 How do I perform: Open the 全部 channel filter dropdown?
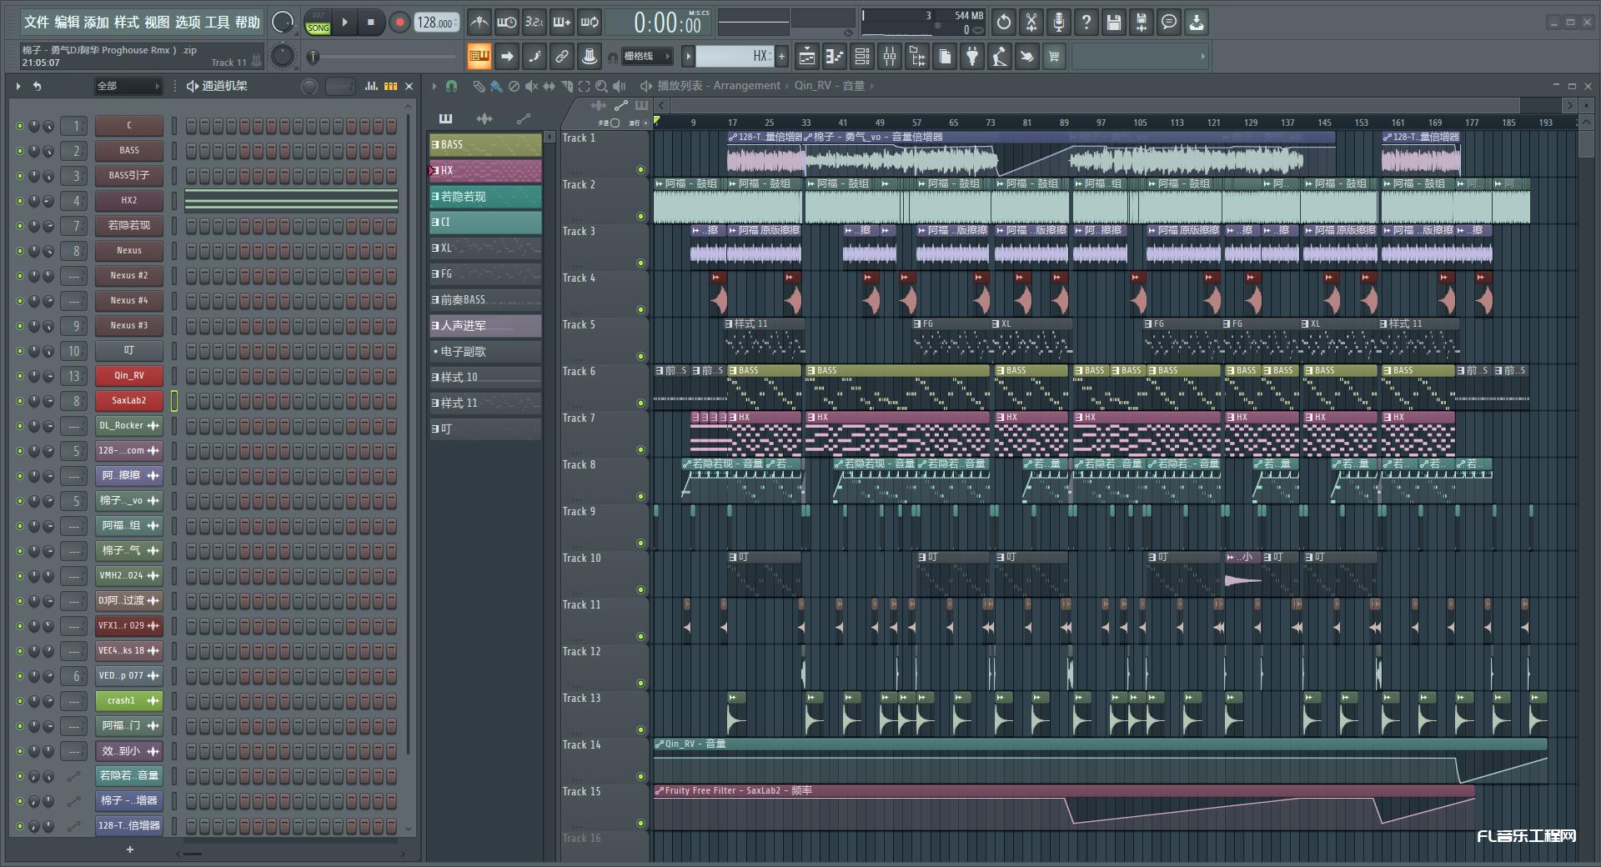pyautogui.click(x=127, y=86)
